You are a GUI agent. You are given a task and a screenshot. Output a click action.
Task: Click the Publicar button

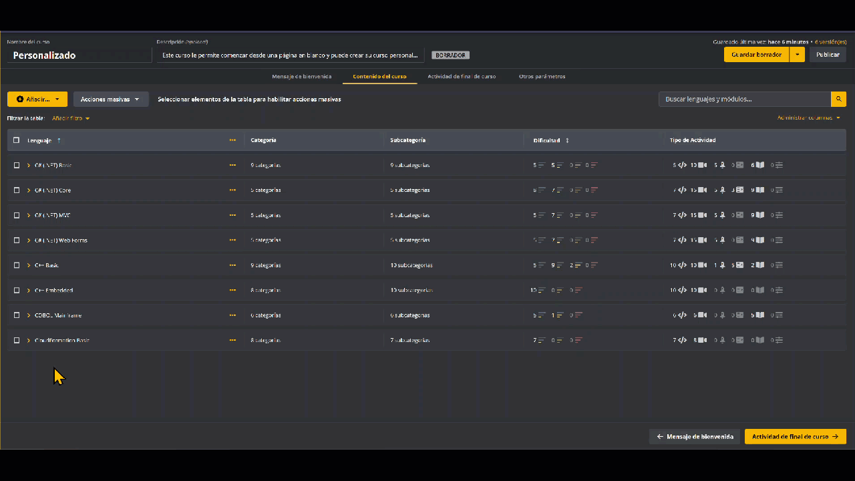point(828,55)
